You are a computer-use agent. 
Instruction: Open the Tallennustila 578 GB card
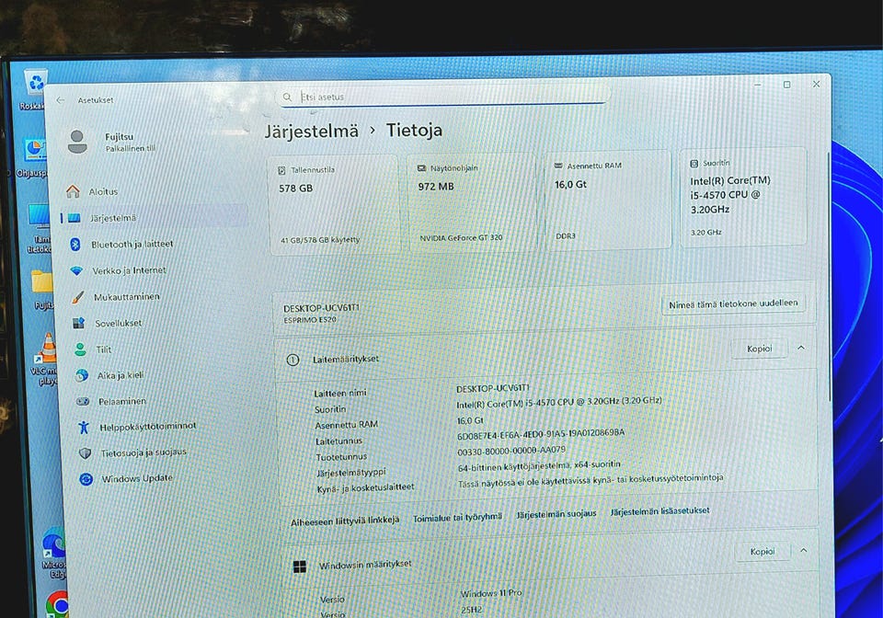tap(334, 205)
